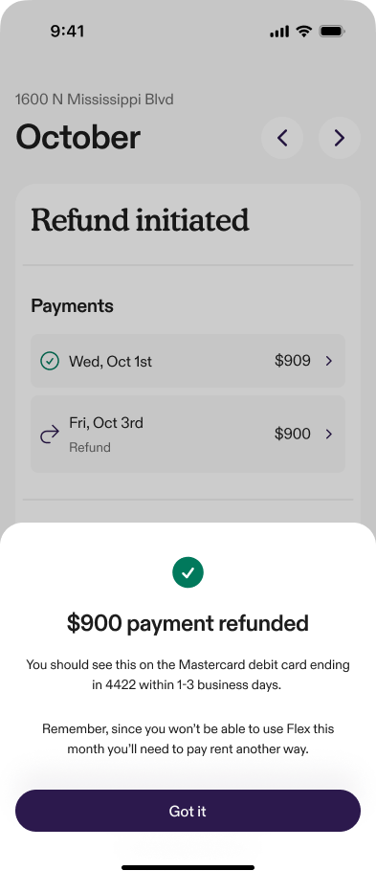This screenshot has width=376, height=893.
Task: Click large green success checkmark
Action: tap(188, 572)
